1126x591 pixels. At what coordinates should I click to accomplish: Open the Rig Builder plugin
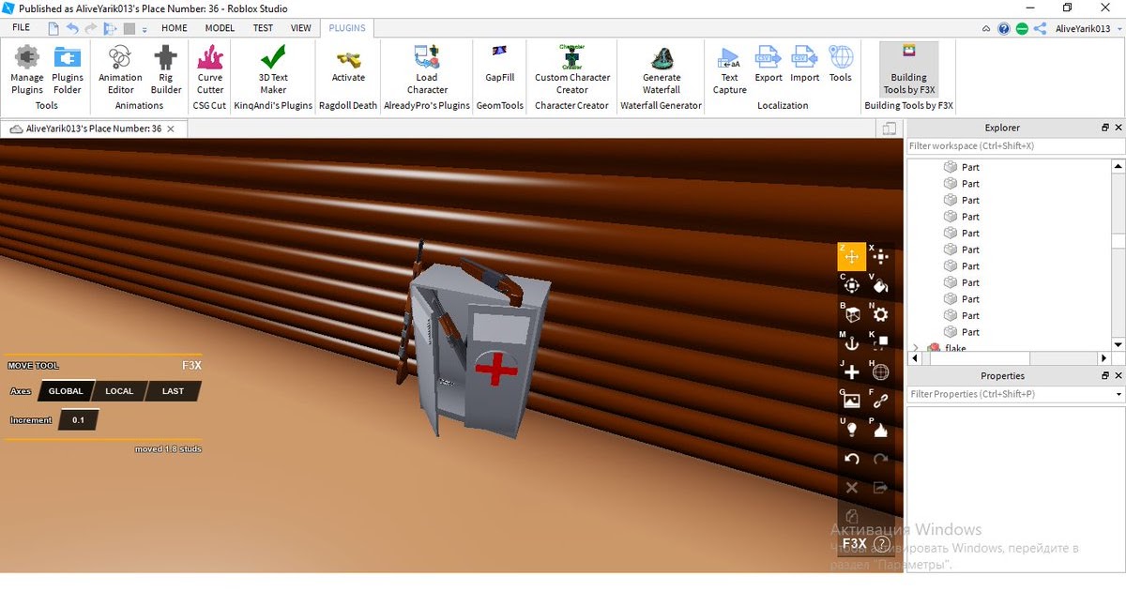pos(166,69)
